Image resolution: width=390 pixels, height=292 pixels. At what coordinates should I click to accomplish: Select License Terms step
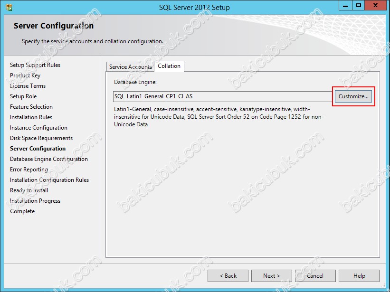[x=28, y=86]
